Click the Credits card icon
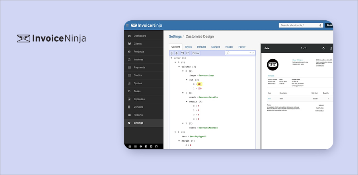 tap(129, 75)
